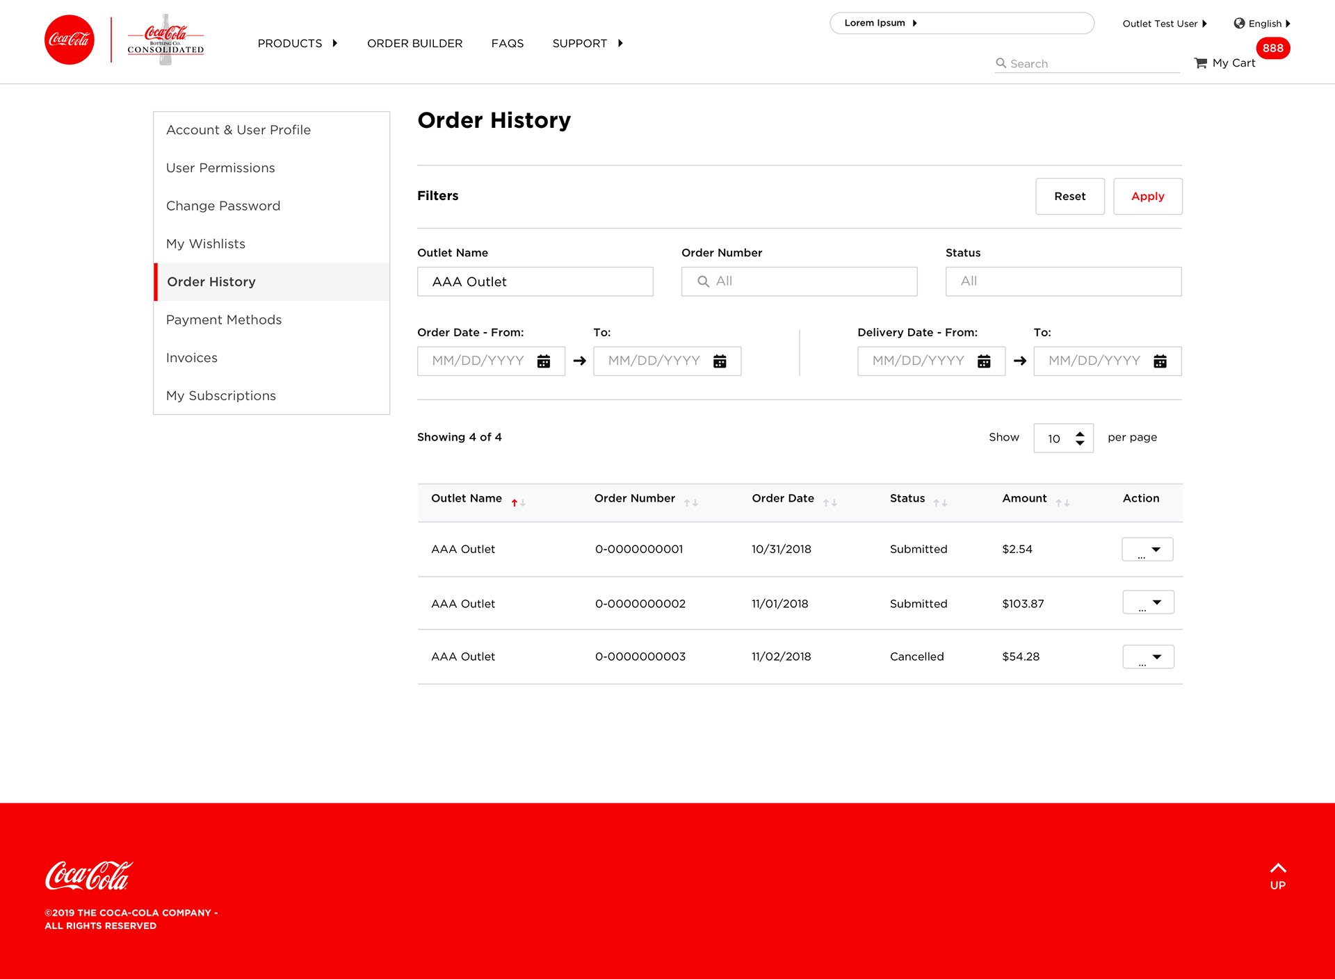
Task: Click amount $2.54
Action: click(x=1017, y=549)
